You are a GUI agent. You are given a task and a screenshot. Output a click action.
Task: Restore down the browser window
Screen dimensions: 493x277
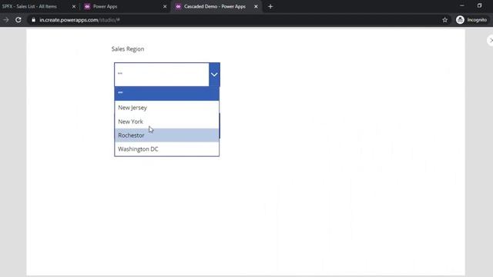pyautogui.click(x=479, y=5)
